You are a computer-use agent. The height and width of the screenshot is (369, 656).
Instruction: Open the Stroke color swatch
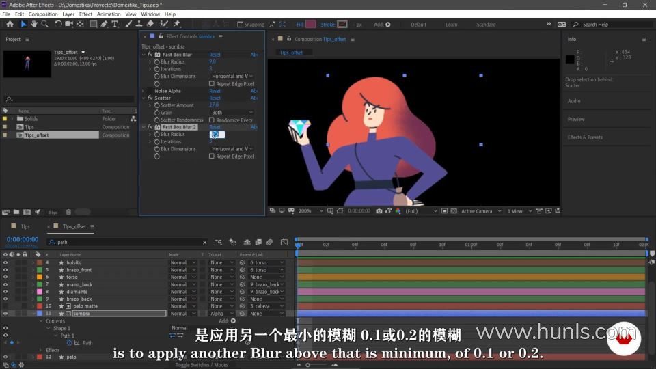tap(342, 25)
